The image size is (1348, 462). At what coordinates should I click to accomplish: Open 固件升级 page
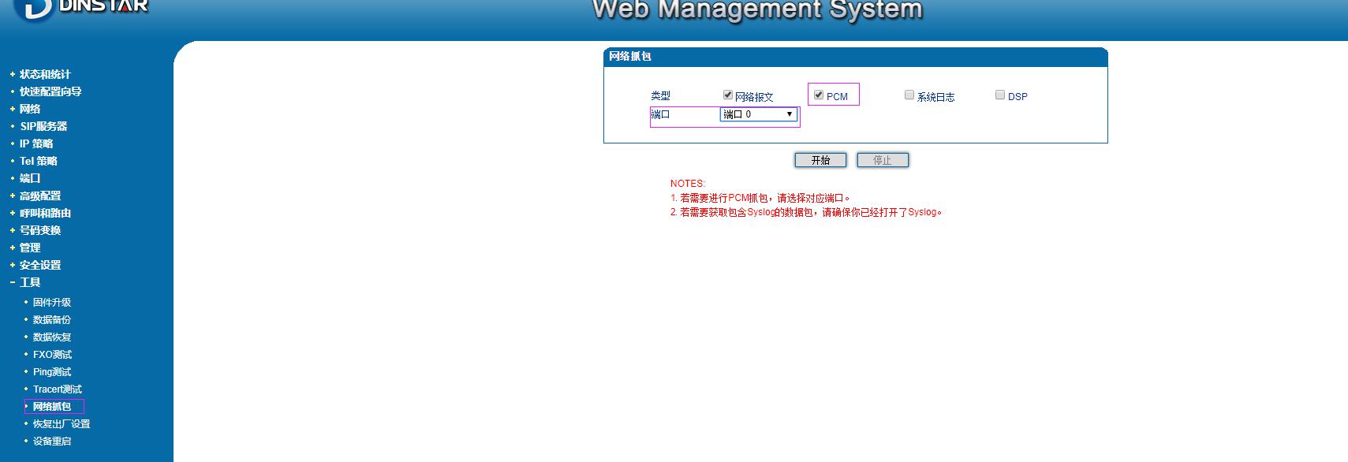52,303
